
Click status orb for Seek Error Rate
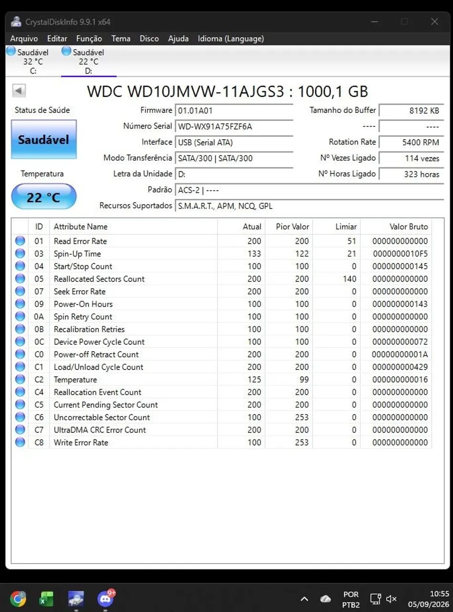(x=20, y=291)
